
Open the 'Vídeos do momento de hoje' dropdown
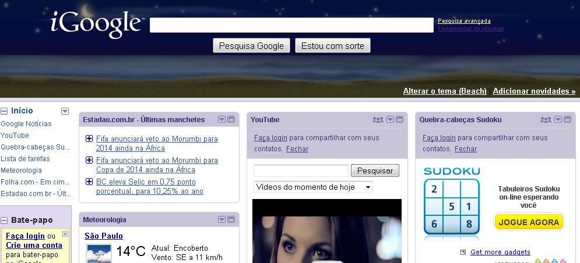click(313, 187)
